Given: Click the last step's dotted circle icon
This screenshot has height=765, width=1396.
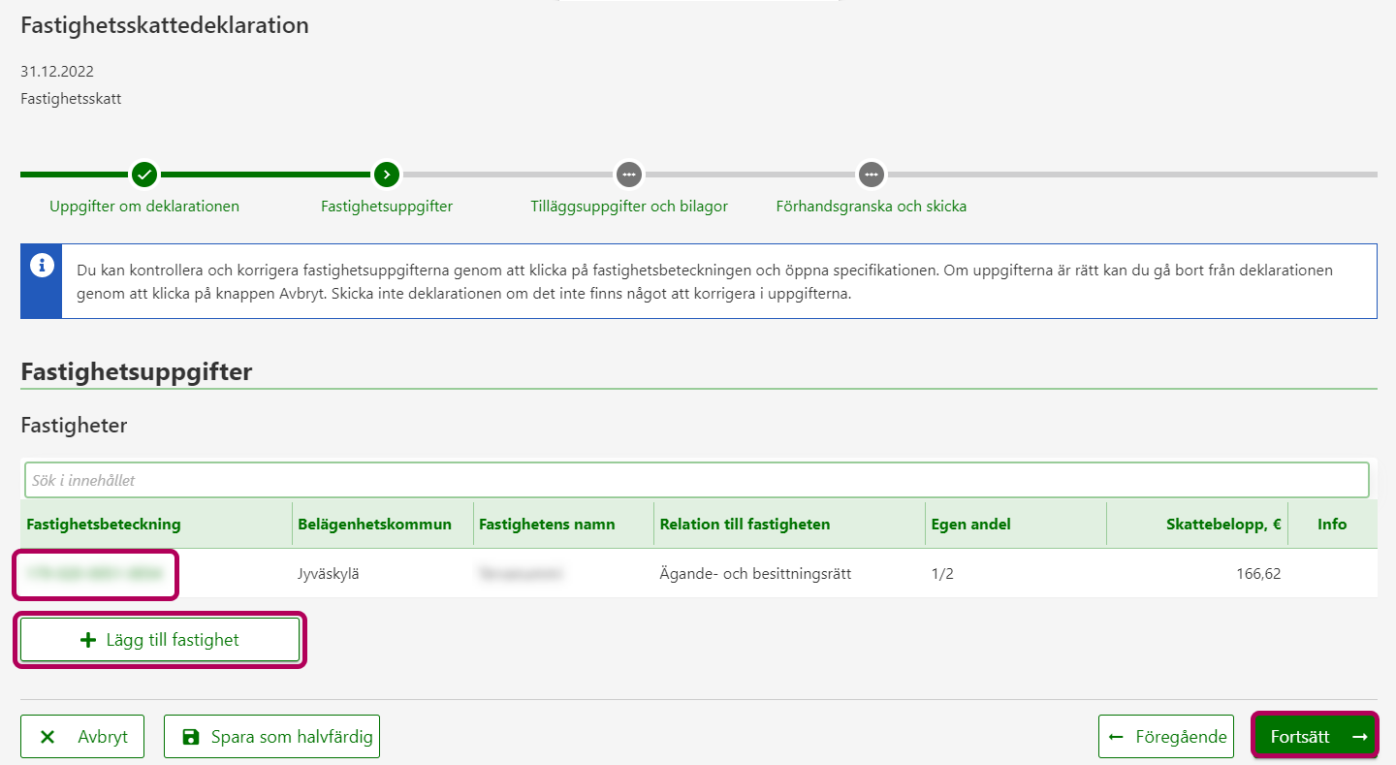Looking at the screenshot, I should 872,175.
